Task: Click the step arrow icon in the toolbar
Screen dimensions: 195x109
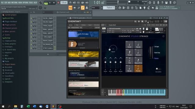Action: click(x=74, y=8)
